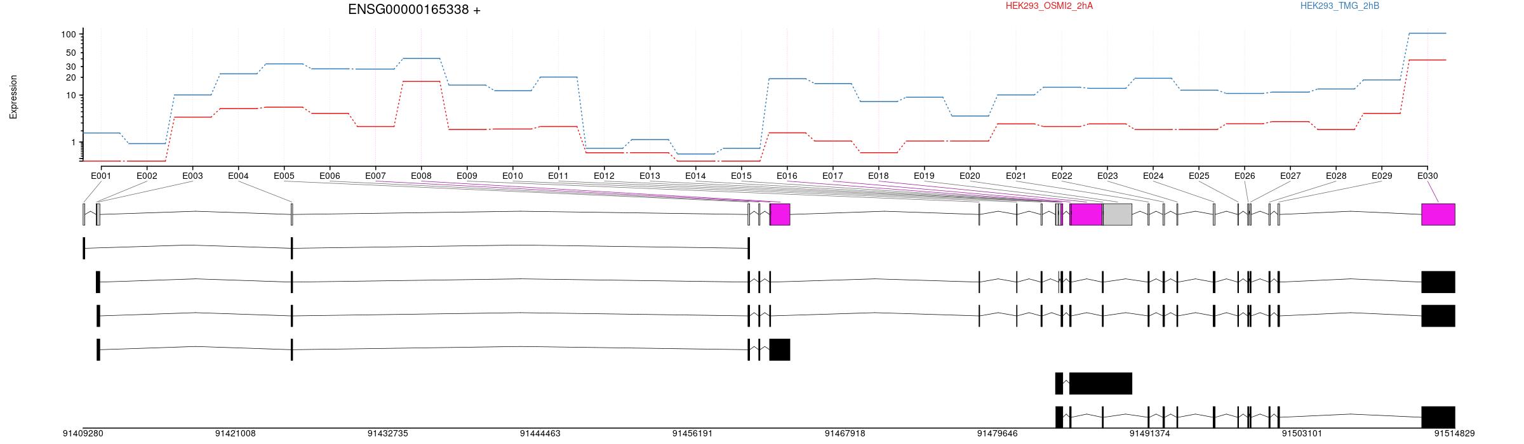Click the exon label E017
Image resolution: width=1524 pixels, height=444 pixels.
pyautogui.click(x=832, y=176)
